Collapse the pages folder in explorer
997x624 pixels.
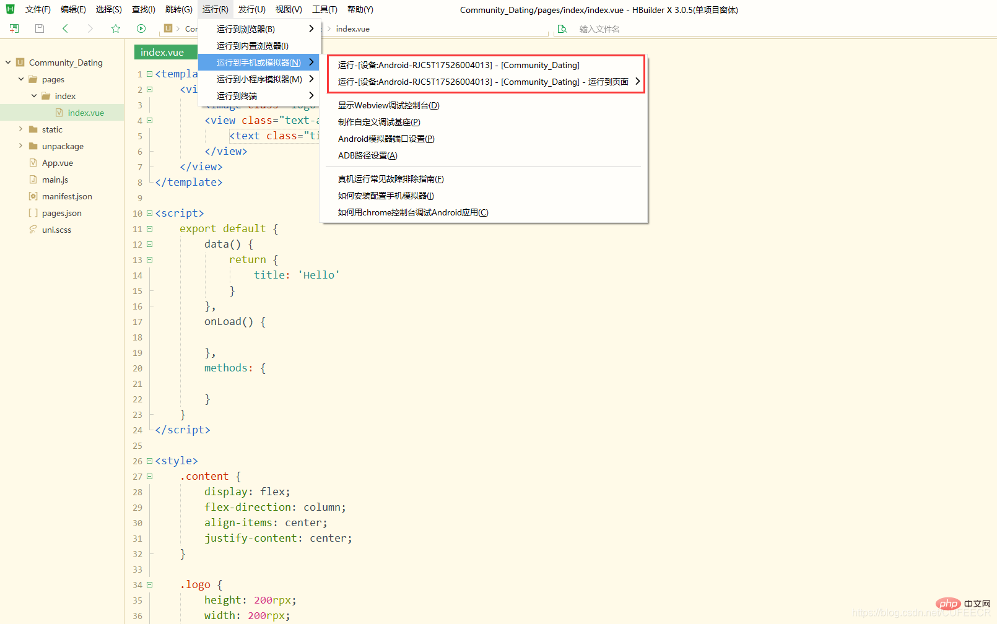(x=21, y=79)
